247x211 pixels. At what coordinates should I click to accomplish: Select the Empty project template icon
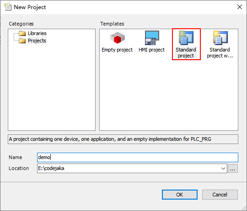pyautogui.click(x=118, y=38)
